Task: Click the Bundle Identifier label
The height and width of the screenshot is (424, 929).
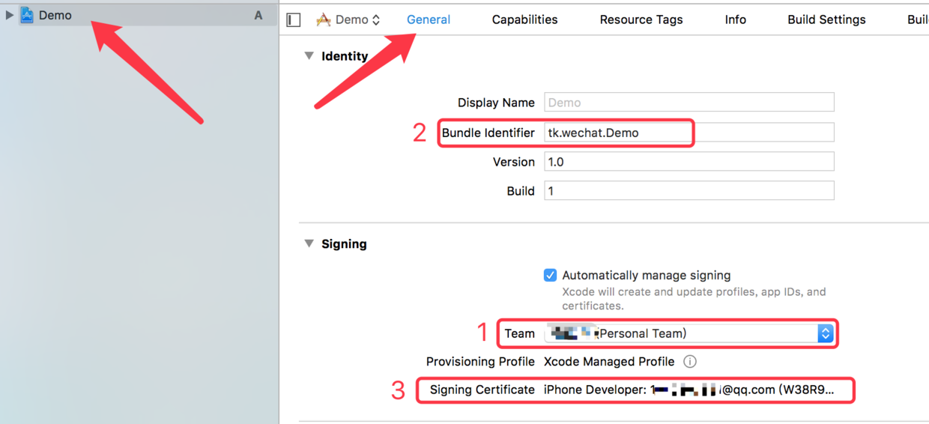Action: pyautogui.click(x=488, y=133)
